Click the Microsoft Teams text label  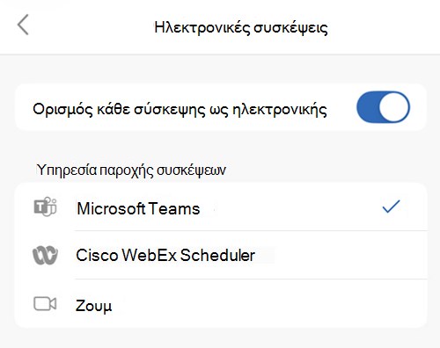pyautogui.click(x=138, y=208)
